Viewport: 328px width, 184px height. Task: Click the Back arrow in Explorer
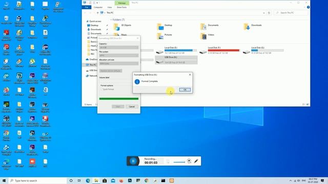tap(85, 13)
